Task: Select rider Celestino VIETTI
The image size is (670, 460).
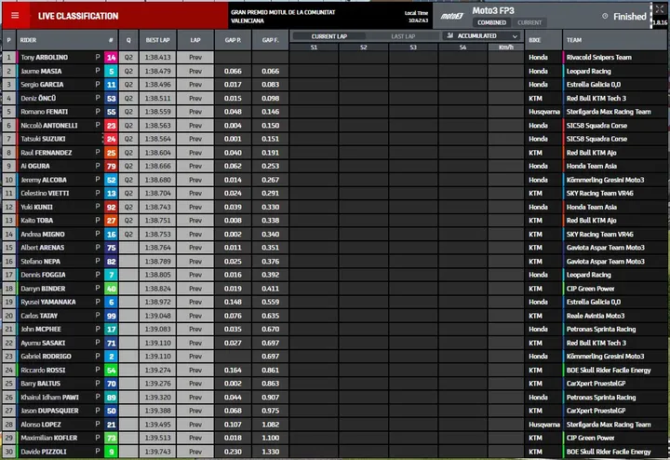Action: pos(45,194)
